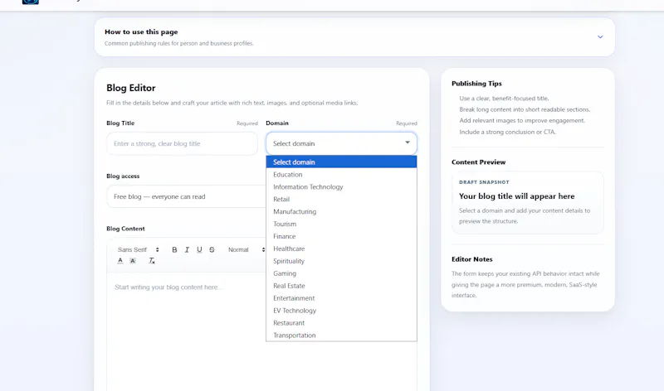Select Spirituality from the domain list
This screenshot has height=391, width=664.
tap(341, 261)
